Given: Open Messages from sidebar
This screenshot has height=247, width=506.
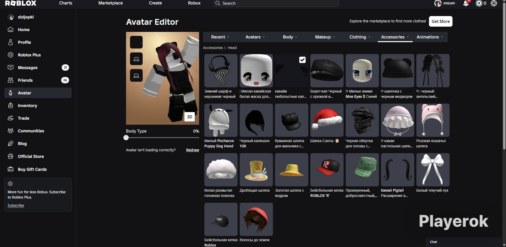Looking at the screenshot, I should pos(38,67).
